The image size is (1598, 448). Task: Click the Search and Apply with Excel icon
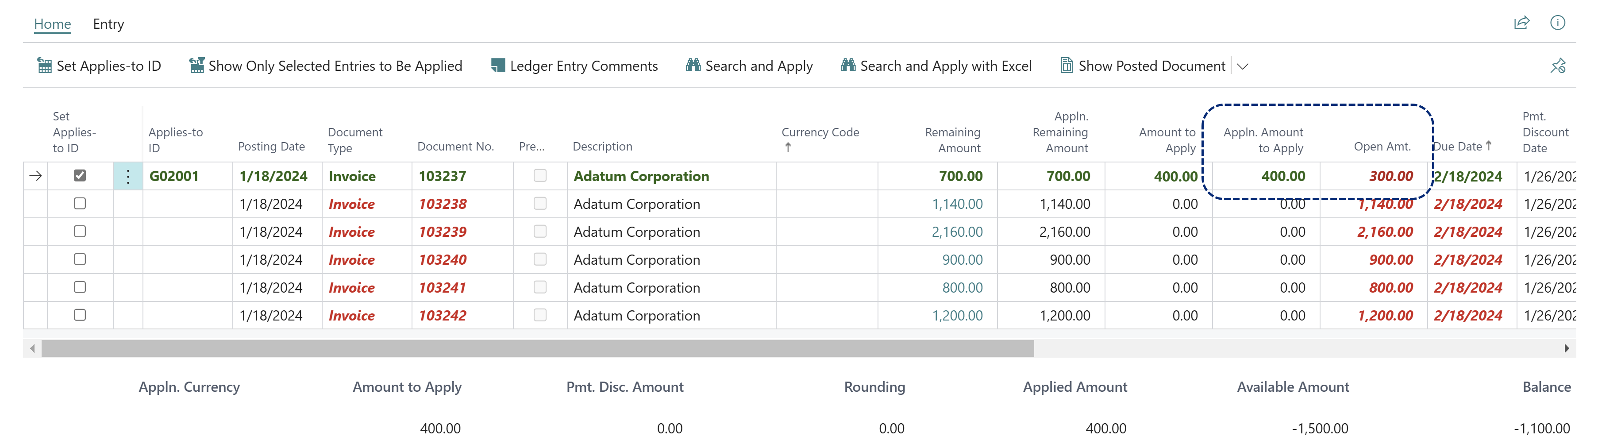(x=848, y=65)
